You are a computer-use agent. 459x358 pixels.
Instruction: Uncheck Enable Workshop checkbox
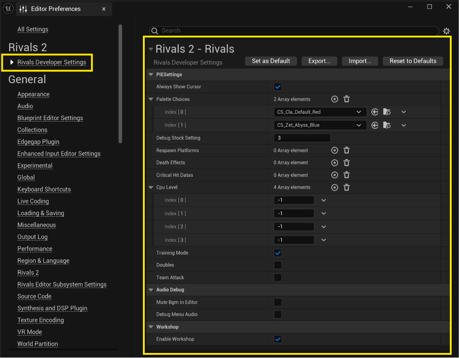[278, 339]
